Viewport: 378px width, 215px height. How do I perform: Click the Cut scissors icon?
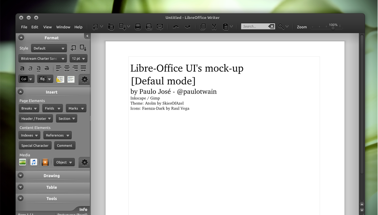pos(214,27)
